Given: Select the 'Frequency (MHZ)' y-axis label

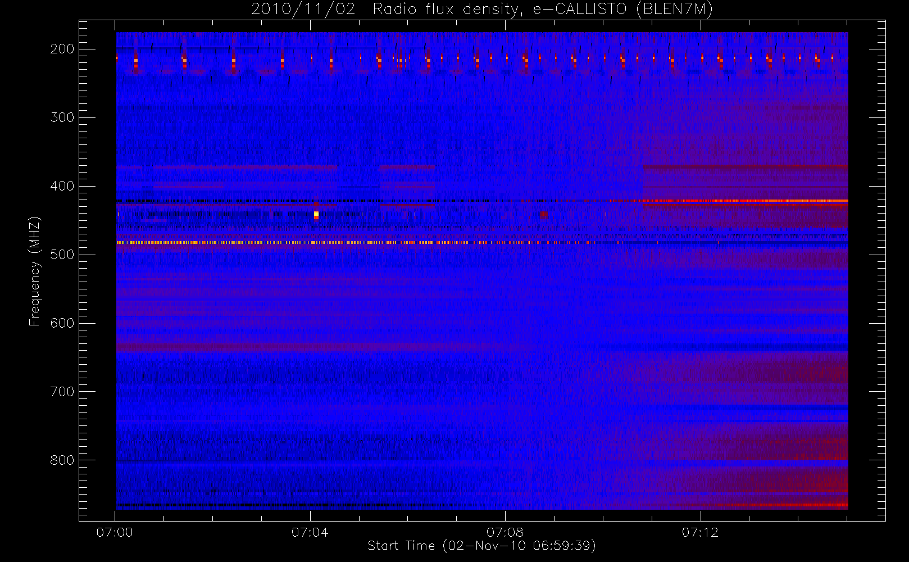Looking at the screenshot, I should click(x=35, y=271).
